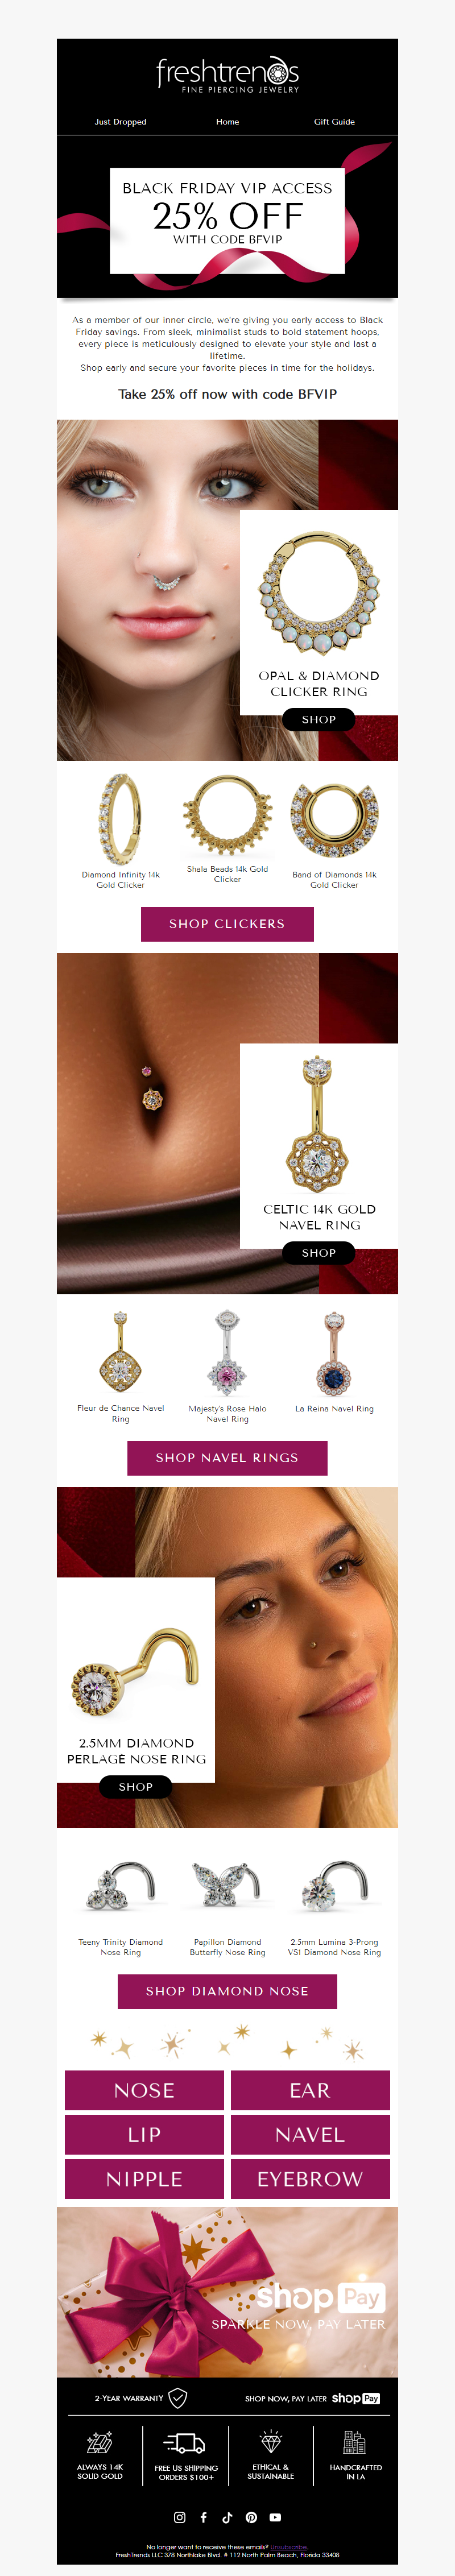Shop the Opal & Diamond Clicker Ring
This screenshot has height=2576, width=455.
click(x=319, y=719)
